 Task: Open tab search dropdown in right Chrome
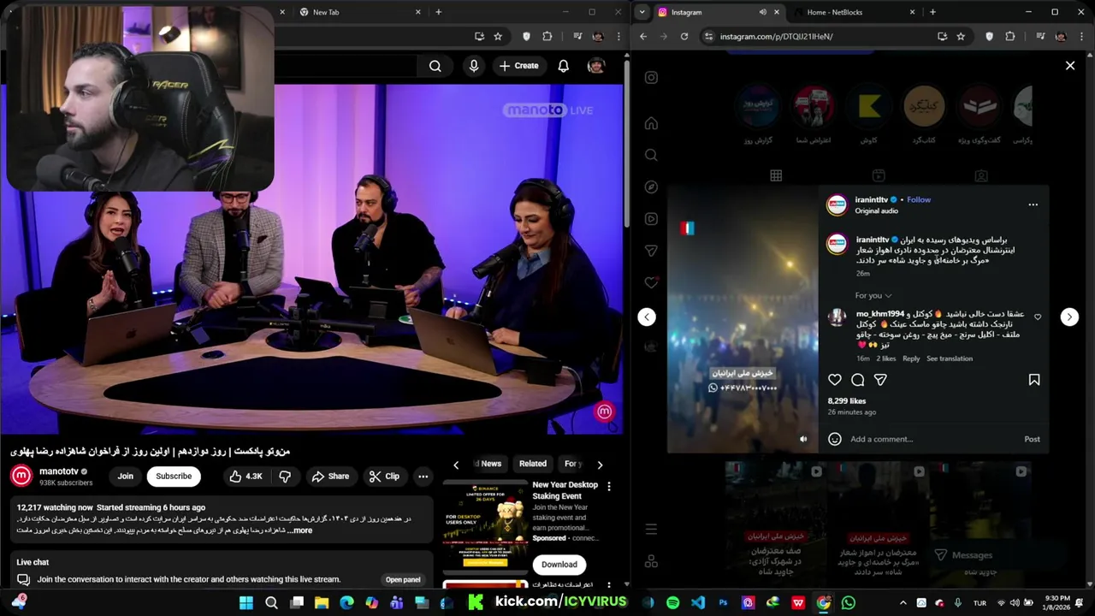[x=642, y=12]
